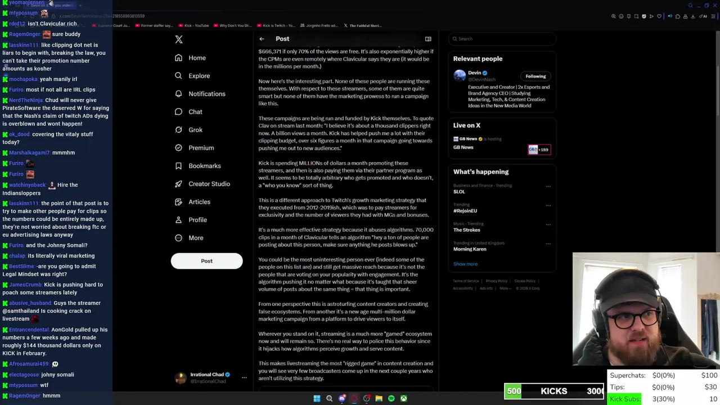Open the Kick is Twitch bookmark
Viewport: 720px width, 405px height.
coord(276,25)
